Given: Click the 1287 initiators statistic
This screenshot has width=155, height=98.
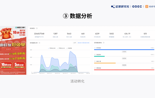Looking at the screenshot, I should tap(55, 34).
